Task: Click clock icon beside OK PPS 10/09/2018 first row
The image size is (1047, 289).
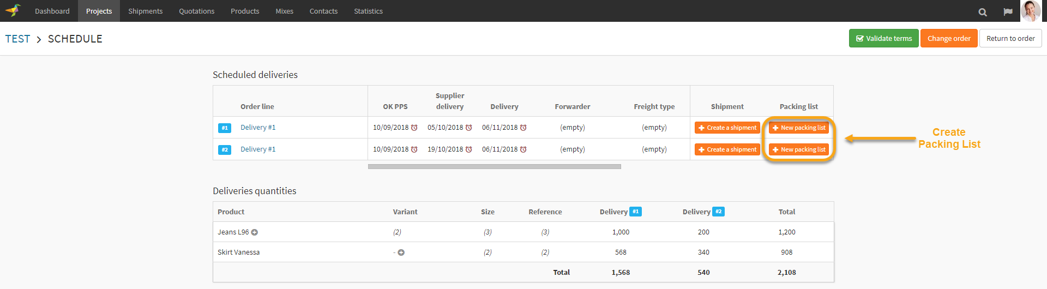Action: click(414, 128)
